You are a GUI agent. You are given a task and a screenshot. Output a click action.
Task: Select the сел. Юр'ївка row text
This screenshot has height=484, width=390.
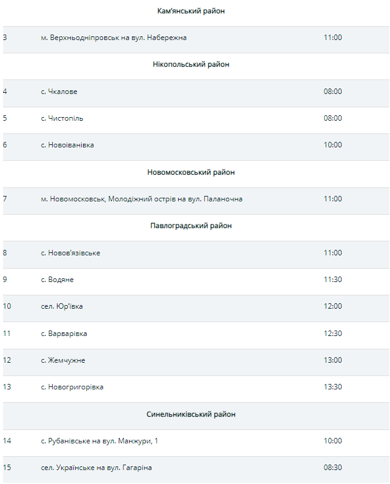[x=62, y=306]
